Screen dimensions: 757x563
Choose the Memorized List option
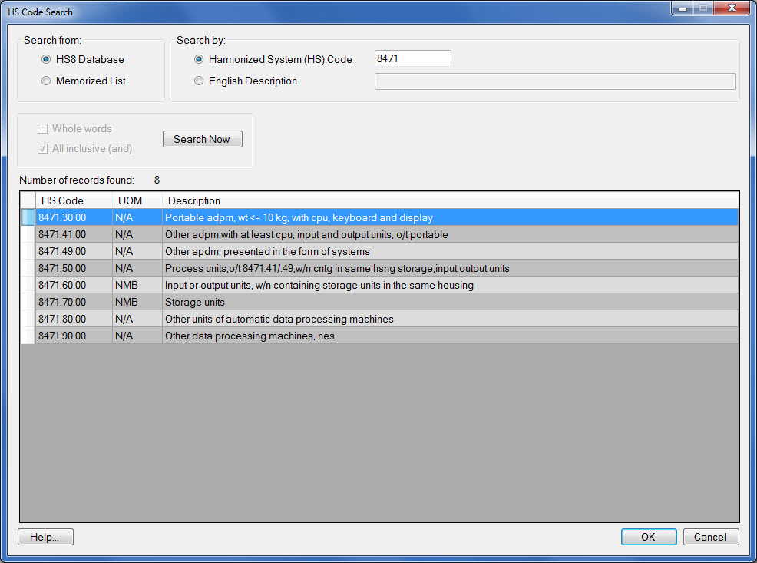[47, 81]
